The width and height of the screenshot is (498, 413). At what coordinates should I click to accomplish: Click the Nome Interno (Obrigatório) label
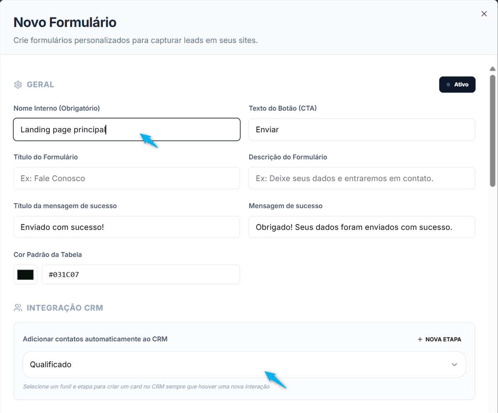pos(56,108)
